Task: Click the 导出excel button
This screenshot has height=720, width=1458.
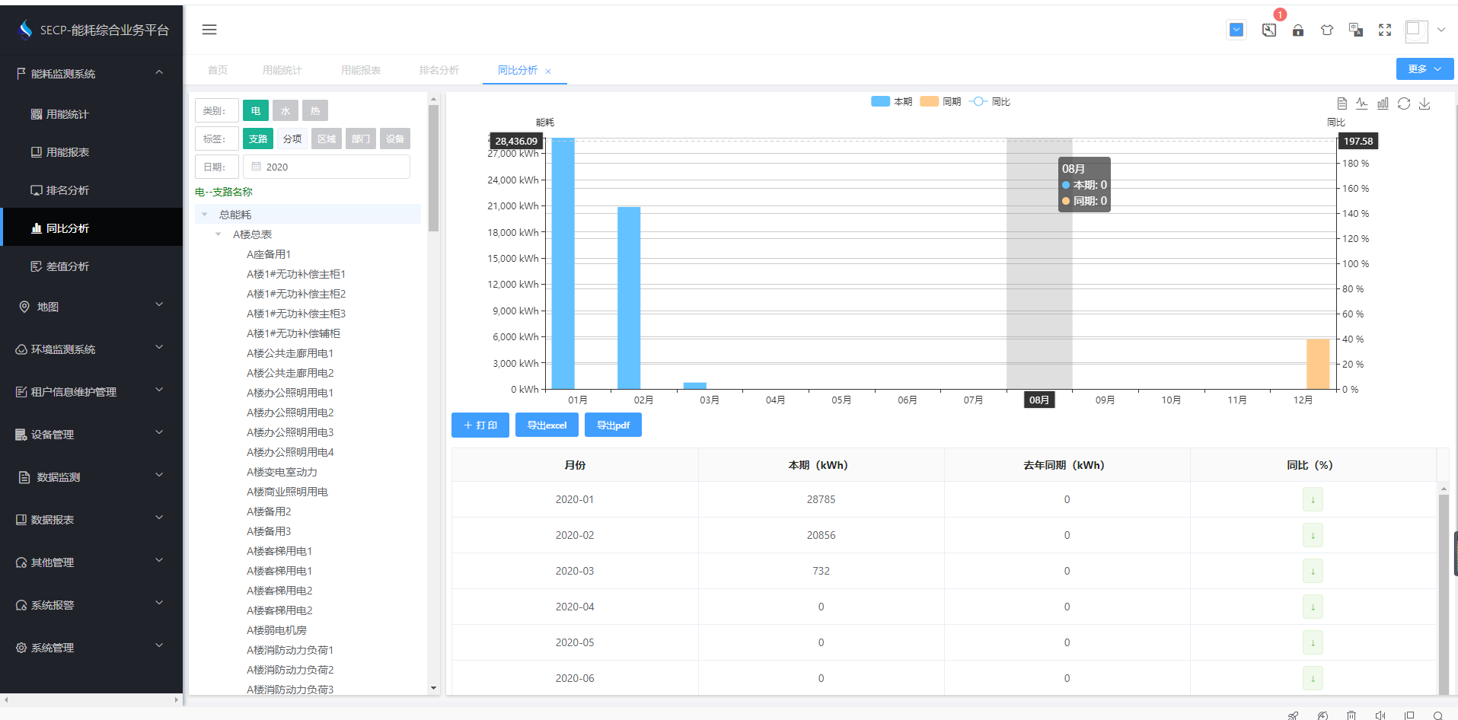Action: 547,425
